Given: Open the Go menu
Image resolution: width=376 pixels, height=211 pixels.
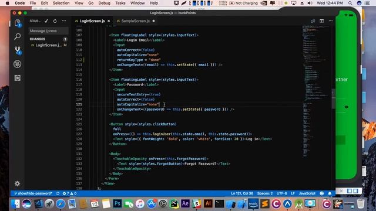Looking at the screenshot, I should (x=91, y=3).
